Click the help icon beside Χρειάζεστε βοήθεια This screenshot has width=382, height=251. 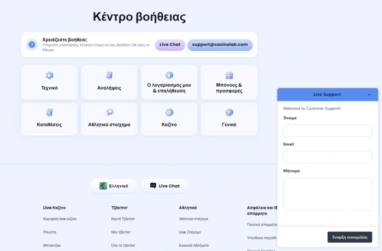click(32, 45)
